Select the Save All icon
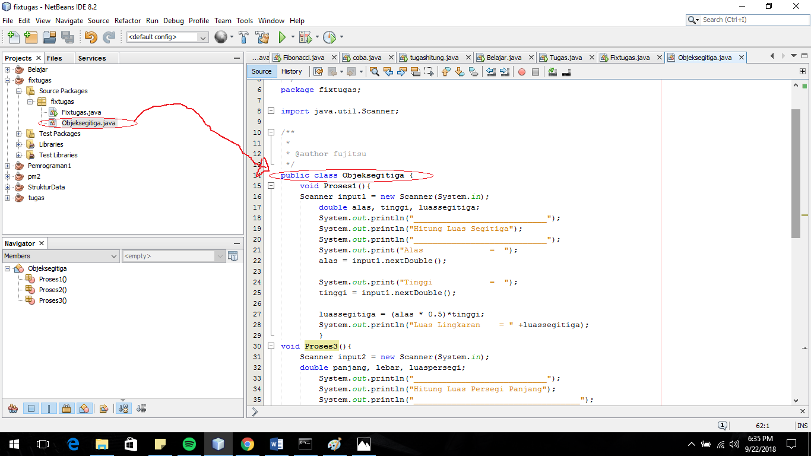The height and width of the screenshot is (456, 811). (x=66, y=37)
